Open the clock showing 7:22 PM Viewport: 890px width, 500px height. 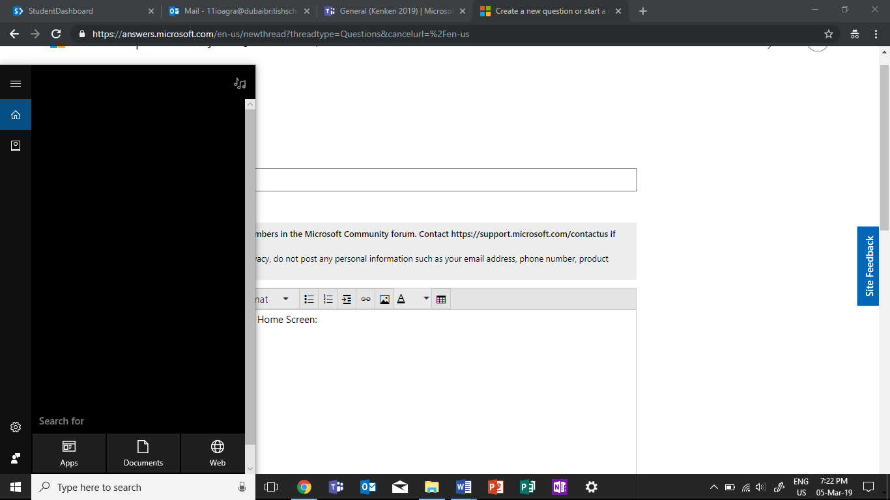pyautogui.click(x=834, y=487)
